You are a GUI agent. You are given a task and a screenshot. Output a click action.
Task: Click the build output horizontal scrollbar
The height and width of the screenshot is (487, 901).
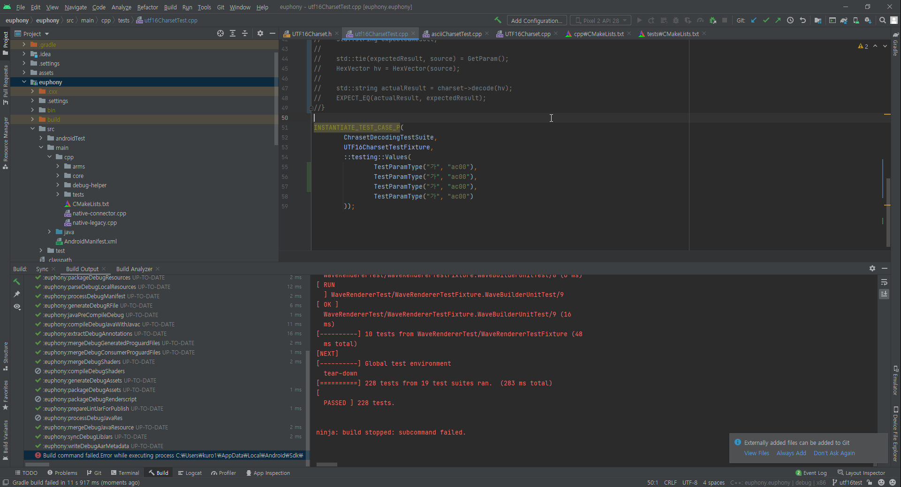click(x=327, y=465)
